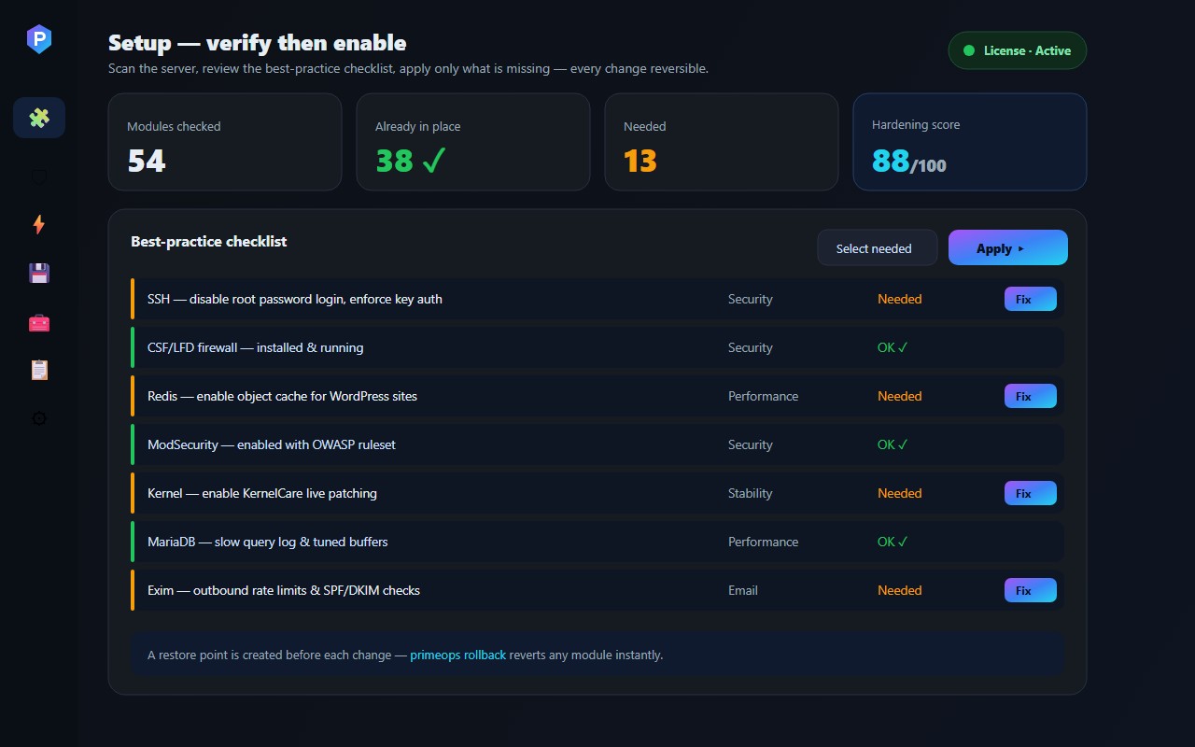The width and height of the screenshot is (1195, 747).
Task: Click the Hardening score 88/100 card
Action: [970, 142]
